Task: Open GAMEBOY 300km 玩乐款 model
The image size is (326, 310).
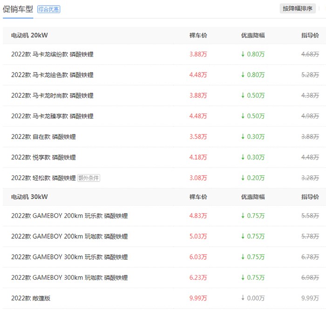Action: 69,257
